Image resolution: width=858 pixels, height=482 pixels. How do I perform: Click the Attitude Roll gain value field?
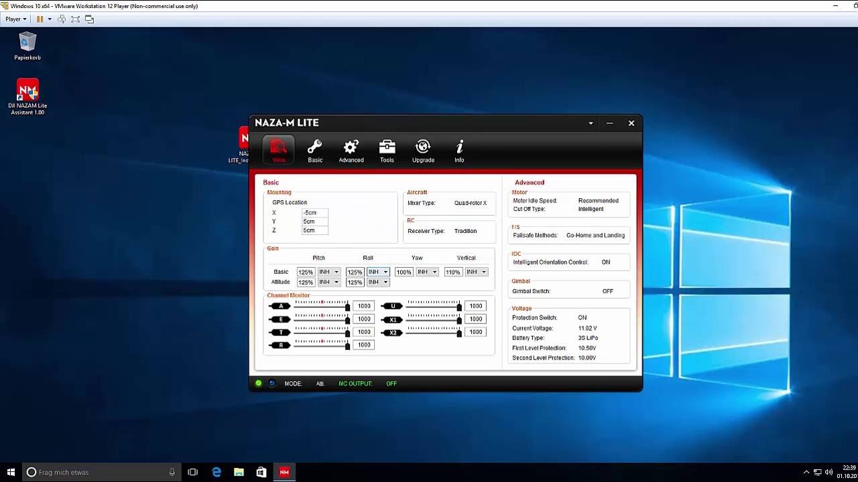tap(355, 282)
